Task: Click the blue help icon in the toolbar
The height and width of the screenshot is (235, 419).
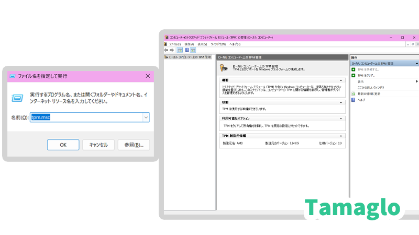Action: coord(186,50)
